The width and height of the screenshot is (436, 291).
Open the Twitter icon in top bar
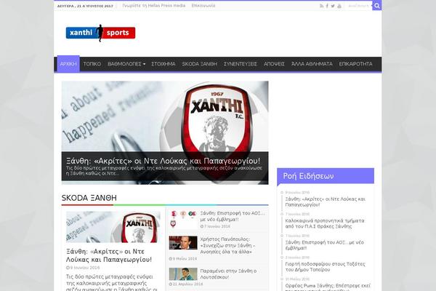[333, 6]
